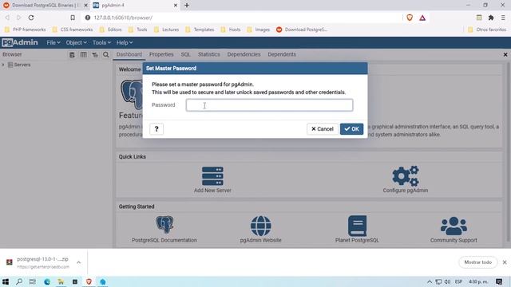Switch to the SQL tab
The width and height of the screenshot is (511, 287).
(186, 54)
